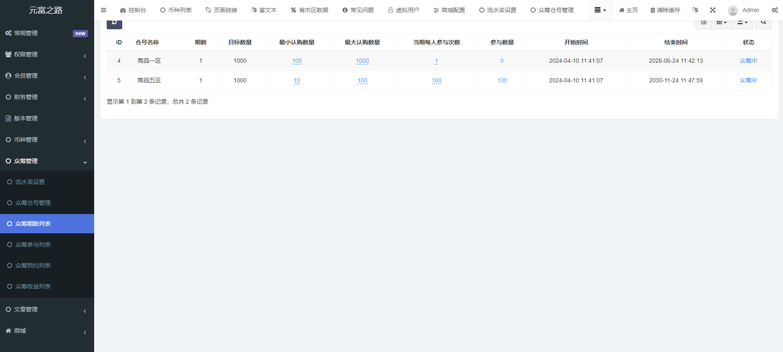The height and width of the screenshot is (352, 783).
Task: Enter fullscreen mode via the expand icon
Action: pos(713,10)
